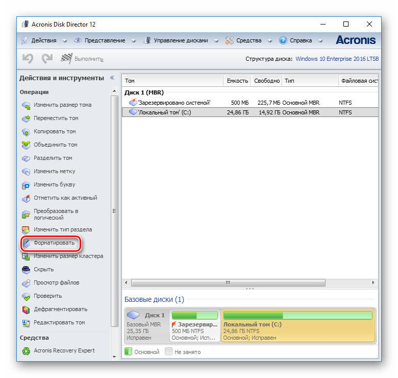Click the Disk 1 drive icon in map

(133, 315)
